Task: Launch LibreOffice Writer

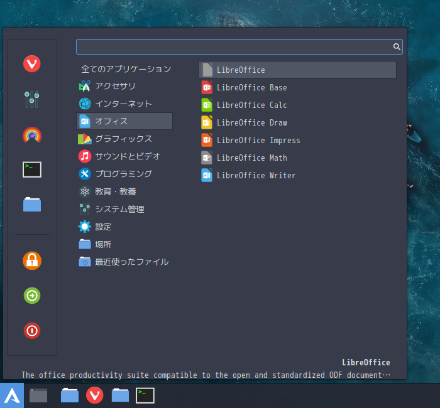Action: tap(297, 175)
